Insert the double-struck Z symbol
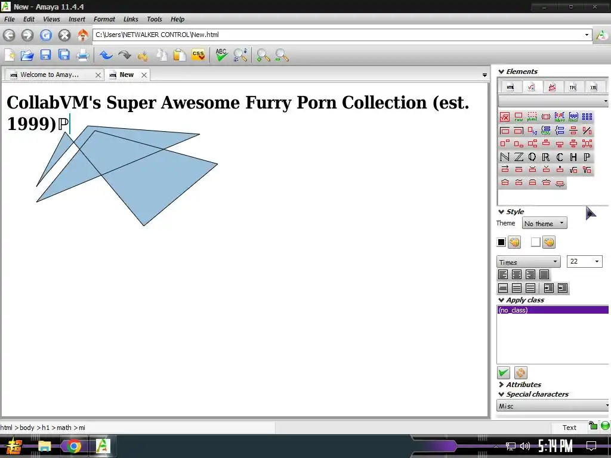The height and width of the screenshot is (458, 611). click(519, 157)
